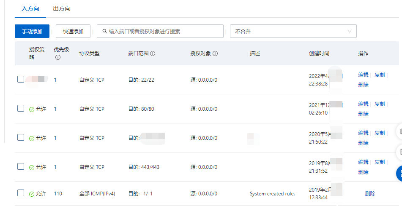Click green allow icon on port 80 row
The width and height of the screenshot is (402, 211).
click(x=31, y=109)
